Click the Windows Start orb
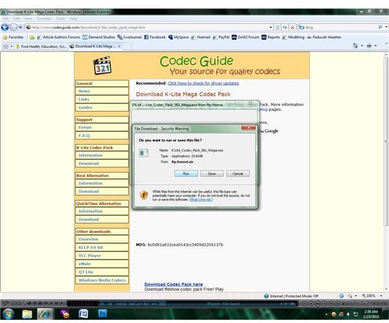Screen dimensions: 389x323 (8, 314)
